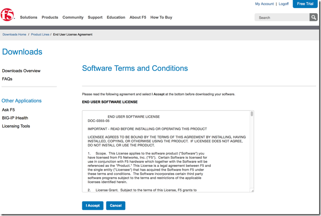The width and height of the screenshot is (321, 216).
Task: Click the Logoff link
Action: coord(284,4)
